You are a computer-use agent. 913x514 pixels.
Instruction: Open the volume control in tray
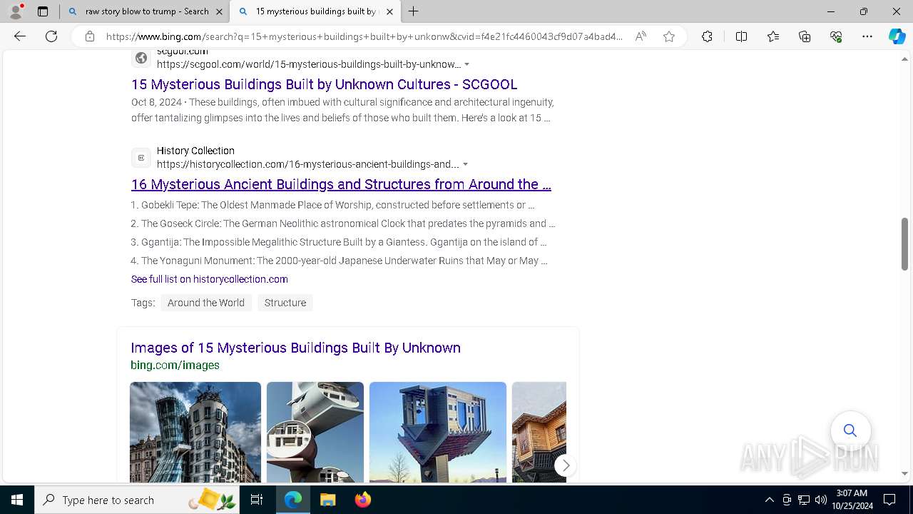pyautogui.click(x=821, y=500)
